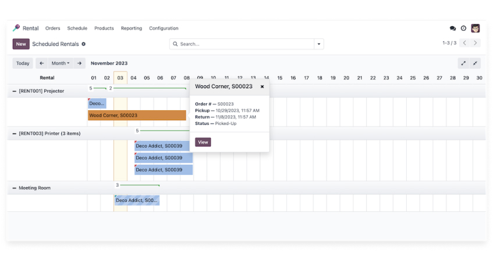Click the day 06 column header
Viewport: 493px width, 267px height.
click(160, 78)
